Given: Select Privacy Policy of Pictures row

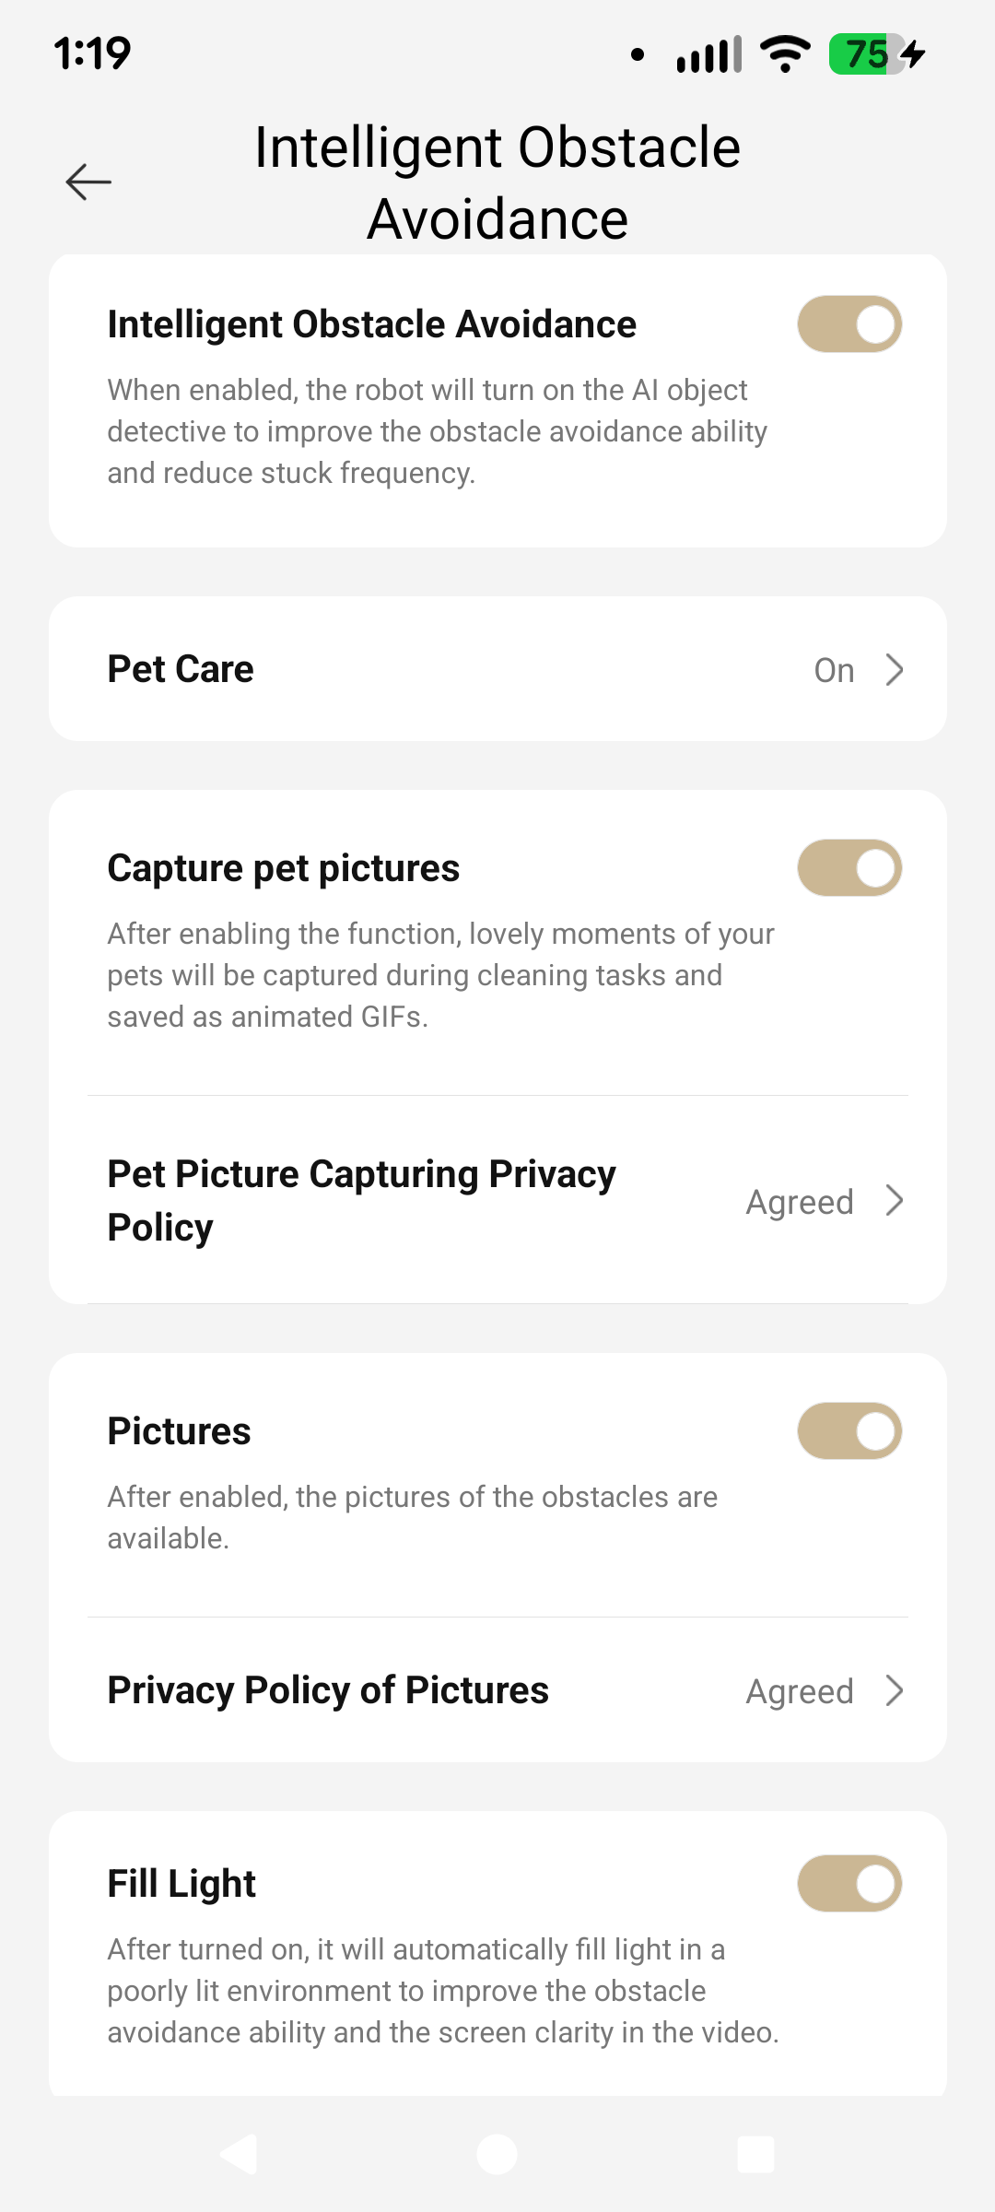Looking at the screenshot, I should 497,1690.
